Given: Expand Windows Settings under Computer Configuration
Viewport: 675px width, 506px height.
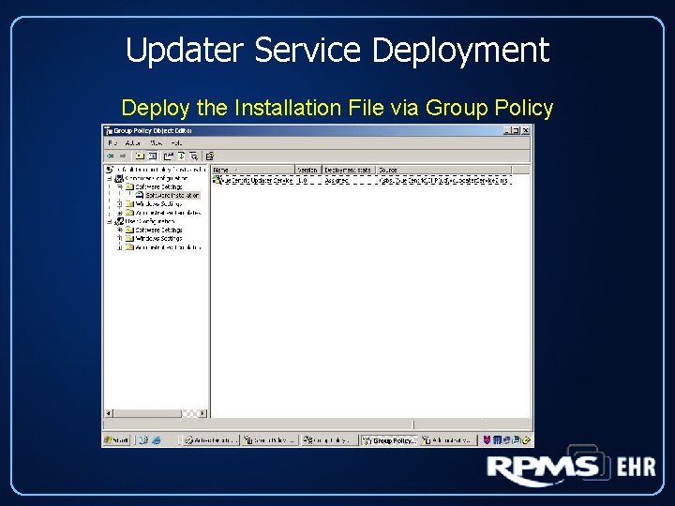Looking at the screenshot, I should click(120, 204).
